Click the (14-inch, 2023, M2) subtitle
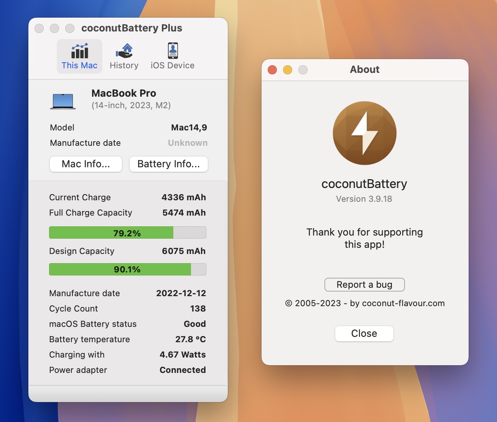 tap(131, 105)
